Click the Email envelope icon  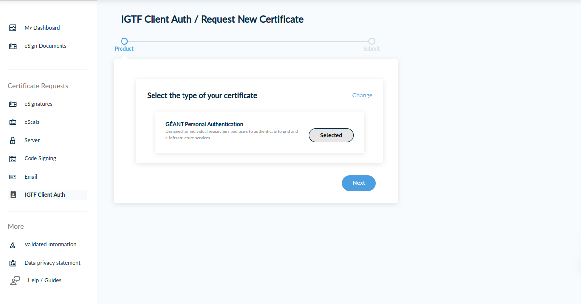13,177
